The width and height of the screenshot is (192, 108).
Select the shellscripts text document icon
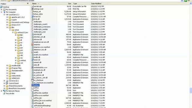coord(32,22)
